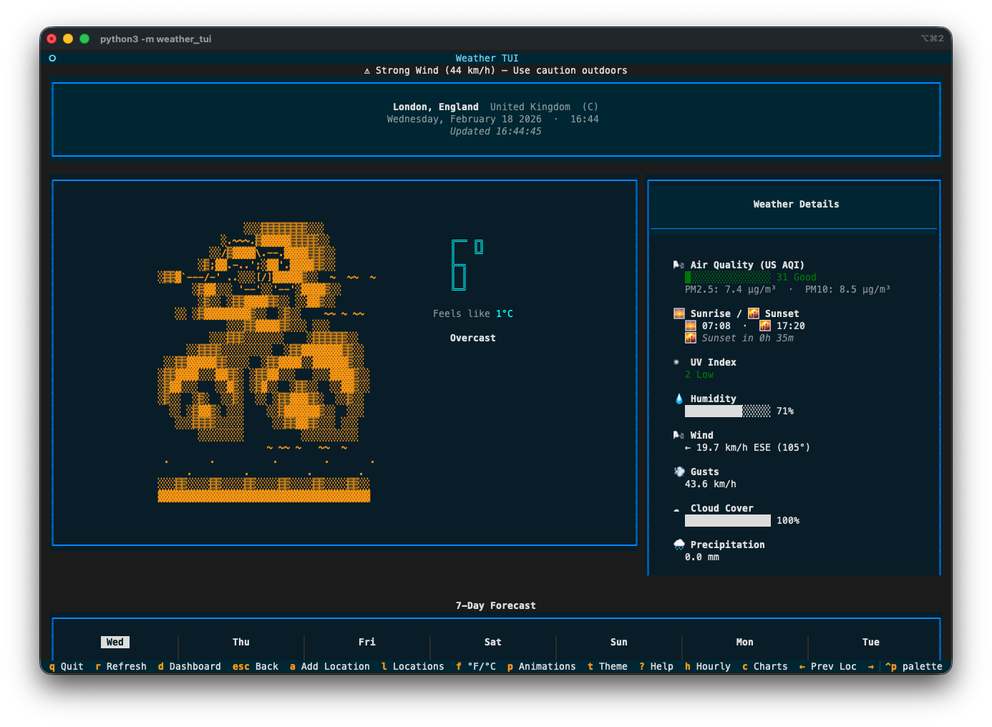Screen dimensions: 992x727
Task: Refresh the weather data
Action: point(120,666)
